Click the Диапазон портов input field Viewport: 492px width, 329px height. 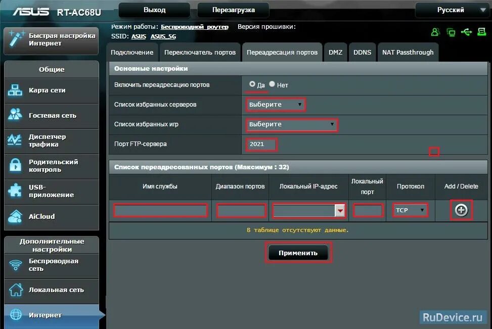[241, 210]
